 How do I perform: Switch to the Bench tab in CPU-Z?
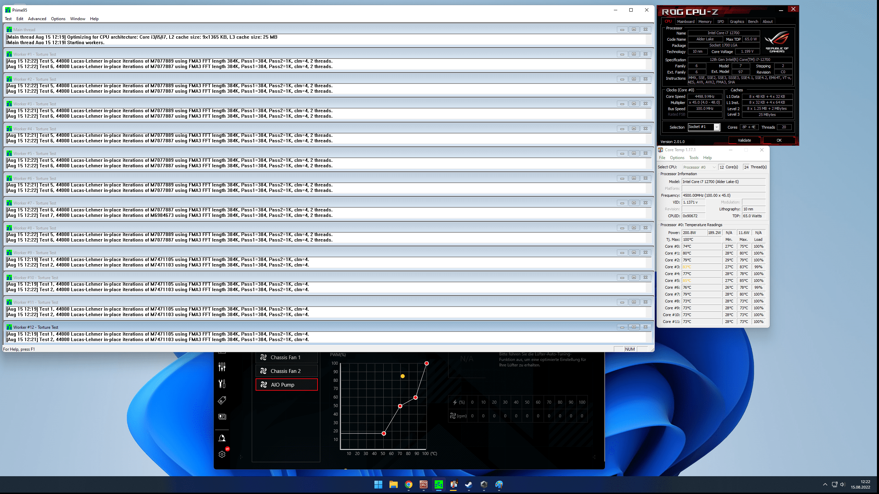click(x=753, y=22)
